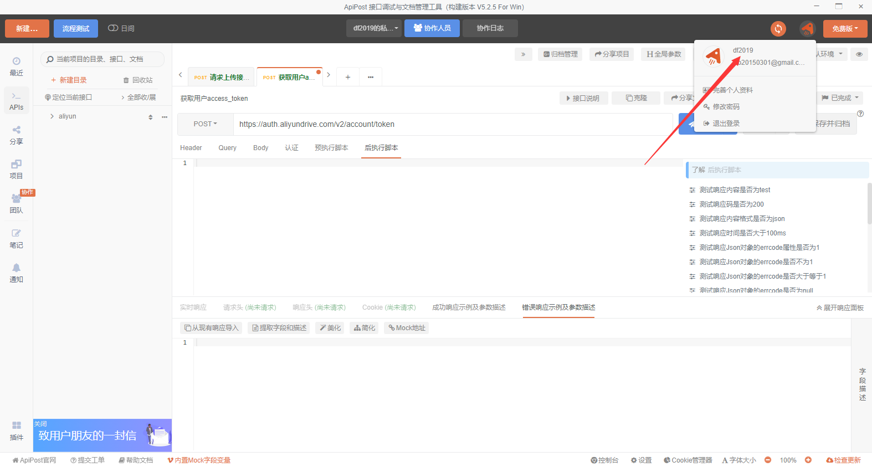872x472 pixels.
Task: Click the 回收站 recycle bin
Action: click(x=138, y=80)
